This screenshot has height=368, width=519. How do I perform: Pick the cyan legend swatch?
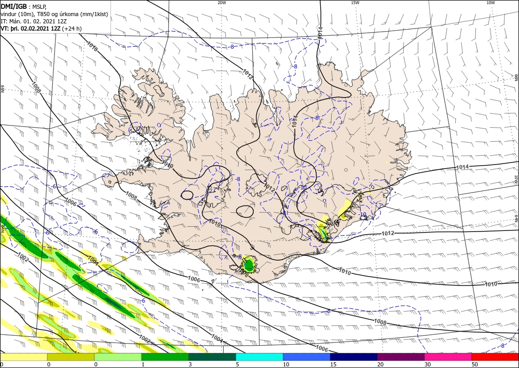[x=259, y=357]
